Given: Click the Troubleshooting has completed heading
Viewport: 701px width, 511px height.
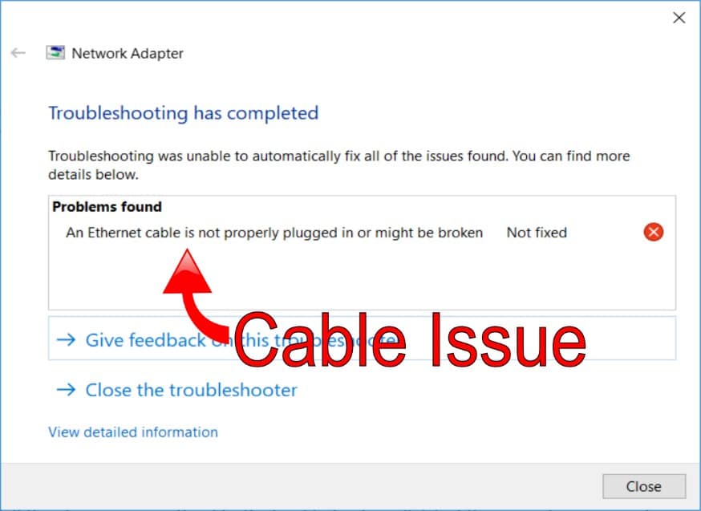Looking at the screenshot, I should click(x=184, y=114).
